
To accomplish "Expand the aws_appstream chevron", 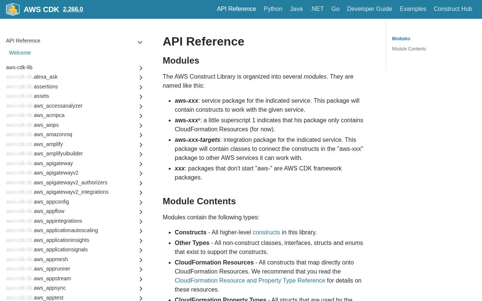I will (x=141, y=279).
